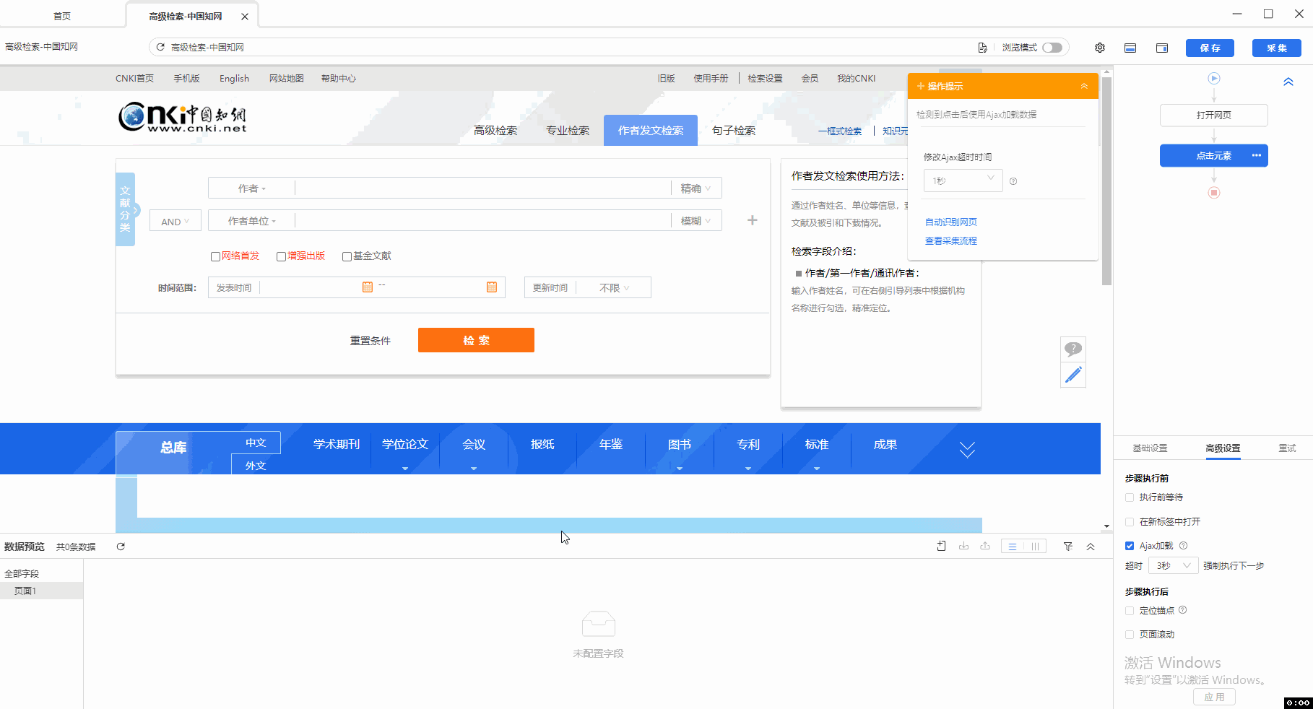
Task: Click the 自动识别网页 link
Action: click(x=950, y=222)
